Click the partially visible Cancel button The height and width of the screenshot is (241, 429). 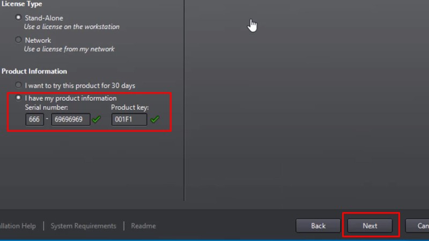[418, 225]
